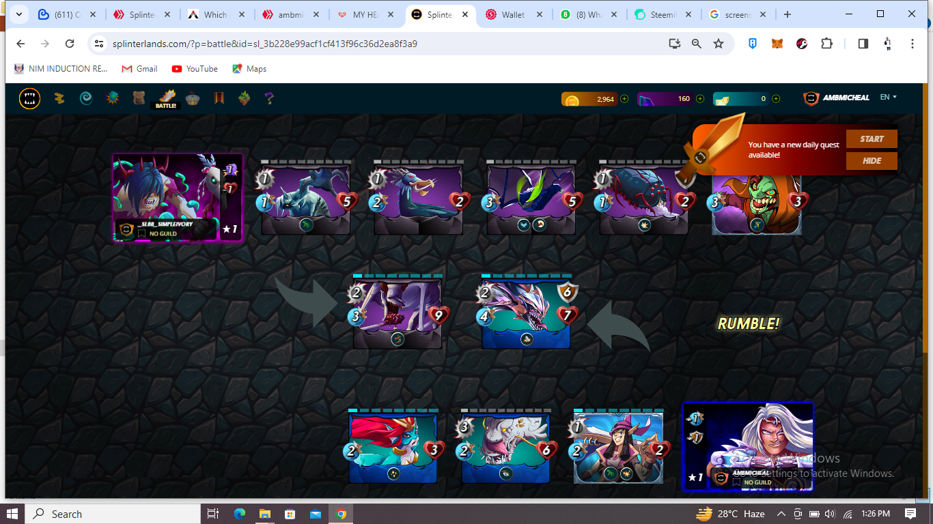Click the ability icon under enemy front card
Screen dimensions: 933x524
point(398,339)
